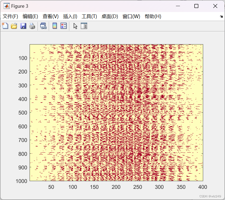This screenshot has height=200, width=225.
Task: Click the MATLAB logo in the title bar
Action: click(7, 6)
